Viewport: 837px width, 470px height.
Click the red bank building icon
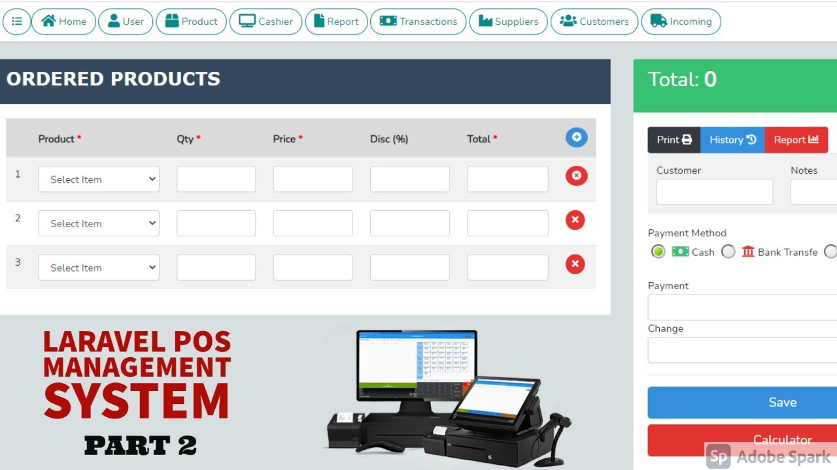pyautogui.click(x=748, y=251)
